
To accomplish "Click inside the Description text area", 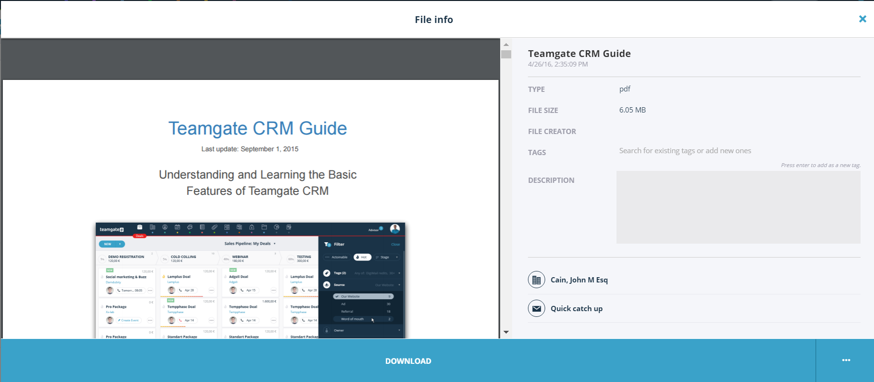I will click(739, 207).
